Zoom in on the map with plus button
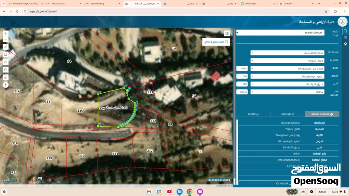The image size is (349, 196). tap(5, 33)
